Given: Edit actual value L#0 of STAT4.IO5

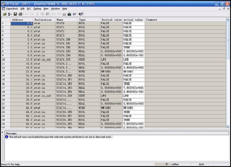Looking at the screenshot, I should point(134,60).
